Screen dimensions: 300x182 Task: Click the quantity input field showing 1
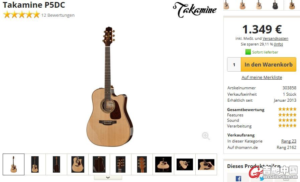point(234,65)
